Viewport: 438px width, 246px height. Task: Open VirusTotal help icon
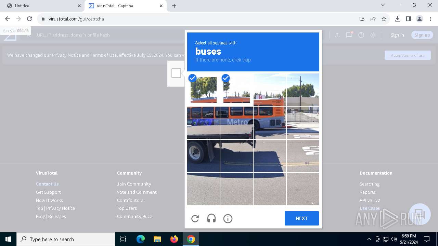(361, 35)
